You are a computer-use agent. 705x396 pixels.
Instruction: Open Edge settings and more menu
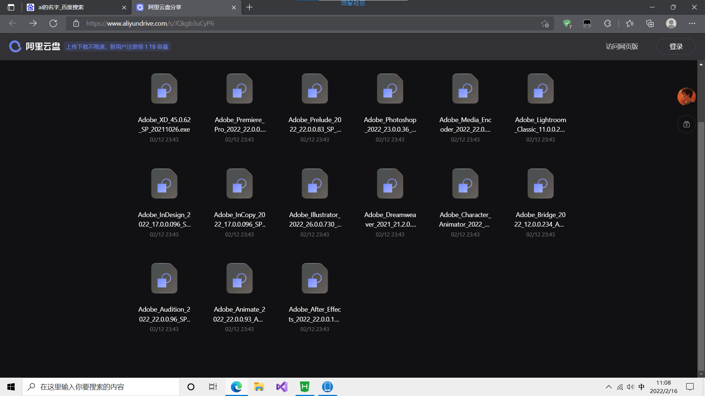[692, 23]
